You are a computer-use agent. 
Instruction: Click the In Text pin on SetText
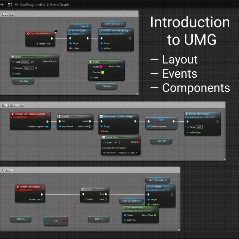click(x=71, y=48)
